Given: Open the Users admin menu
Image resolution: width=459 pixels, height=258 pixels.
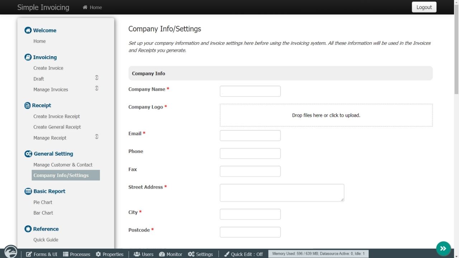Looking at the screenshot, I should coord(143,254).
